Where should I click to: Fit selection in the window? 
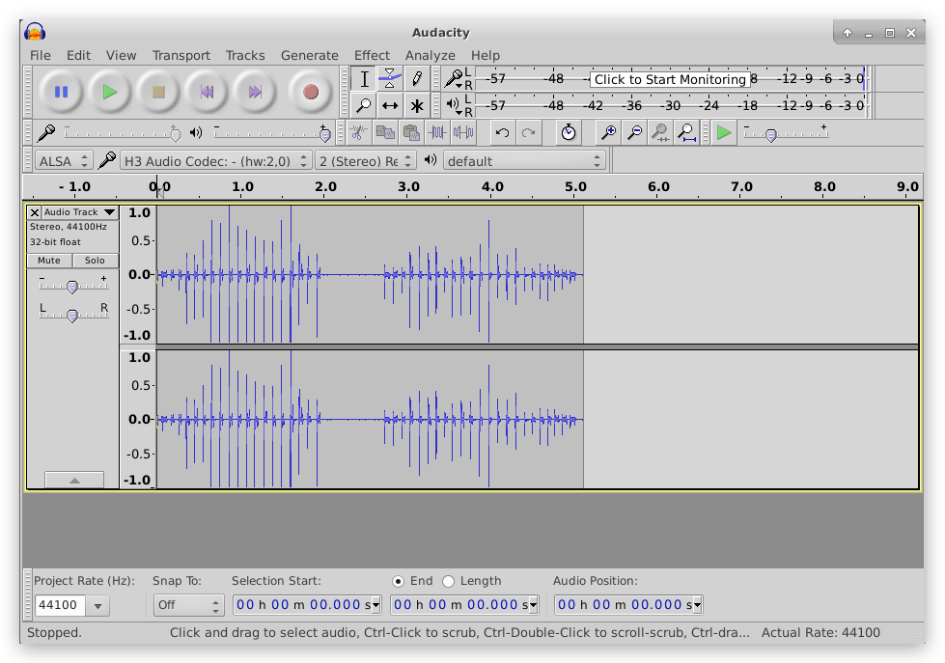click(660, 132)
